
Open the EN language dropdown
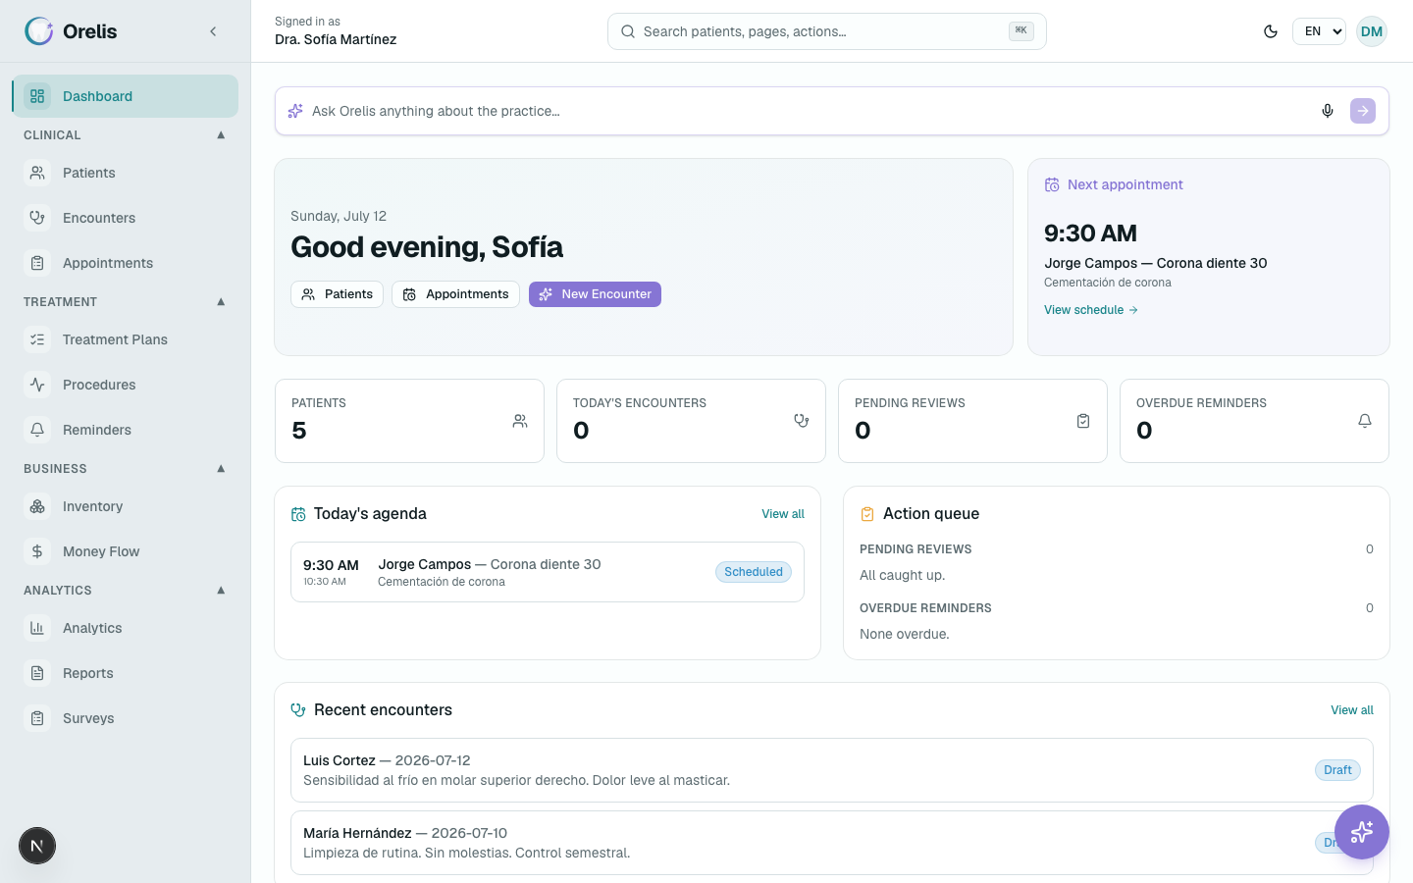(x=1319, y=31)
